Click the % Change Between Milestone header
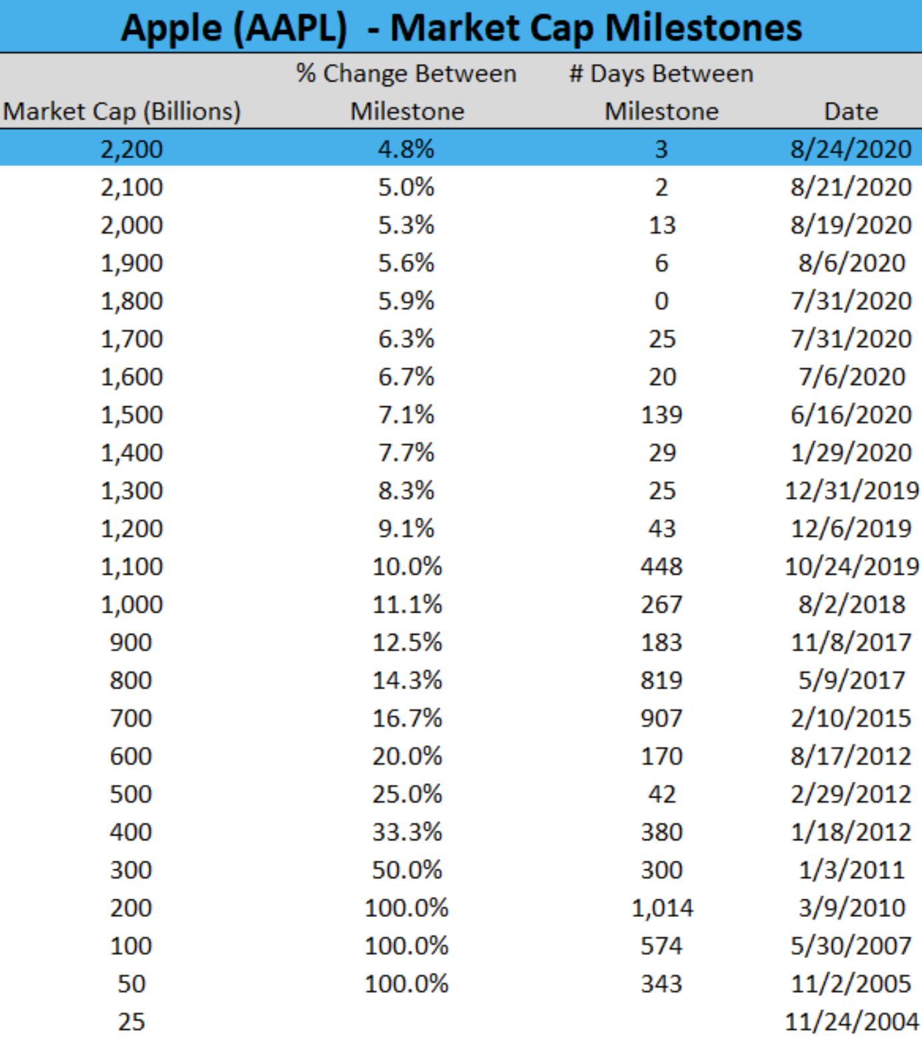The width and height of the screenshot is (922, 1037). (x=407, y=92)
